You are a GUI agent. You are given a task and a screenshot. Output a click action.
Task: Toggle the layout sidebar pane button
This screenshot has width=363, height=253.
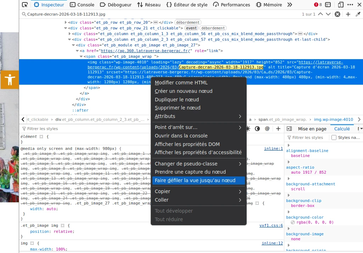click(x=289, y=129)
